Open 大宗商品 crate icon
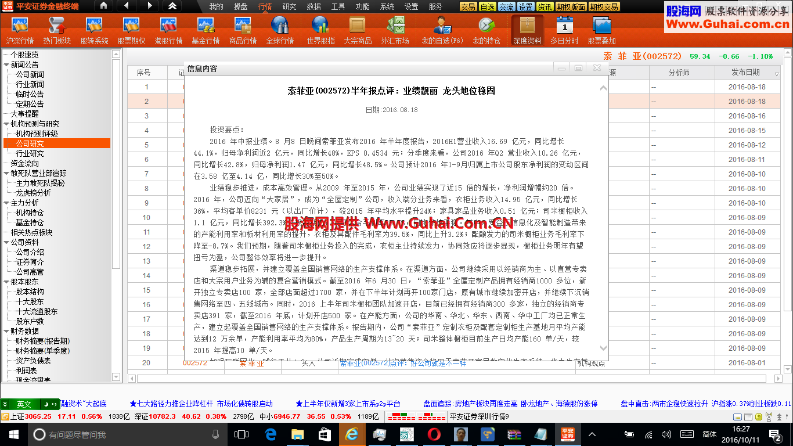The width and height of the screenshot is (793, 446). click(358, 31)
